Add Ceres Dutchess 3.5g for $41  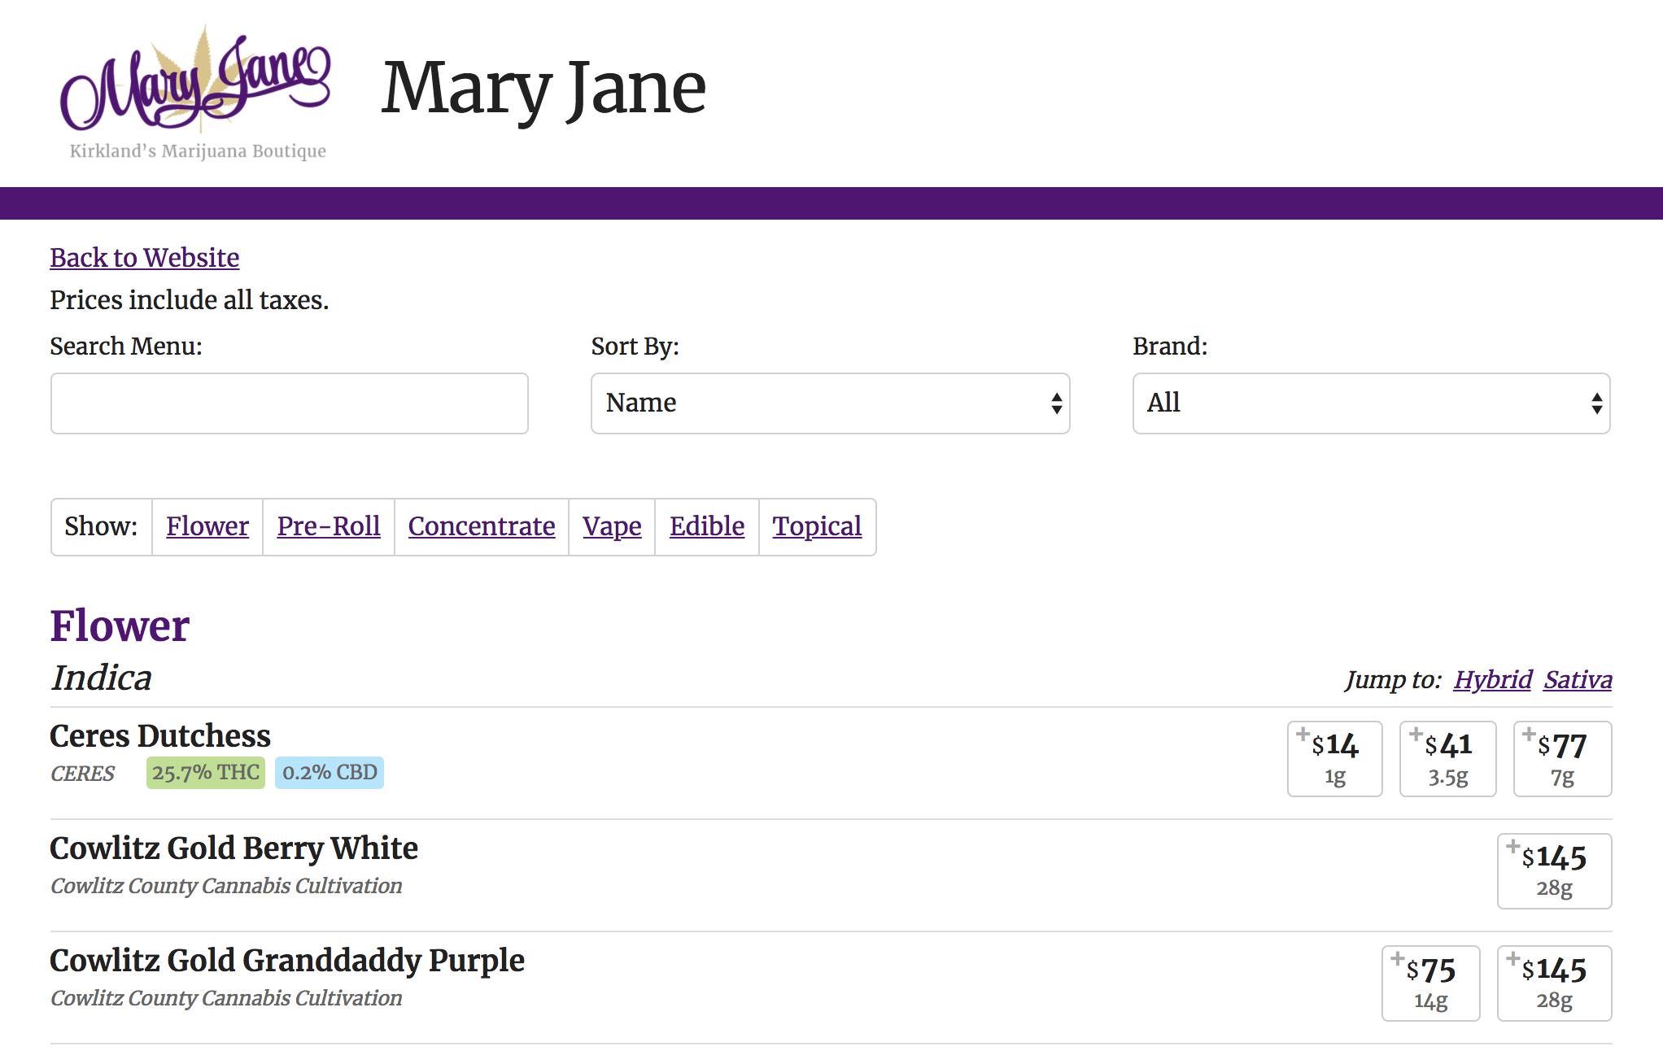1447,758
